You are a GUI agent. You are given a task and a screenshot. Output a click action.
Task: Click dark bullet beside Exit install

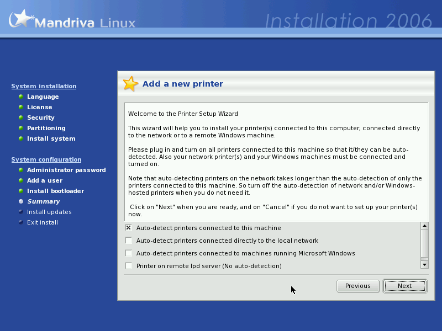[x=21, y=222]
